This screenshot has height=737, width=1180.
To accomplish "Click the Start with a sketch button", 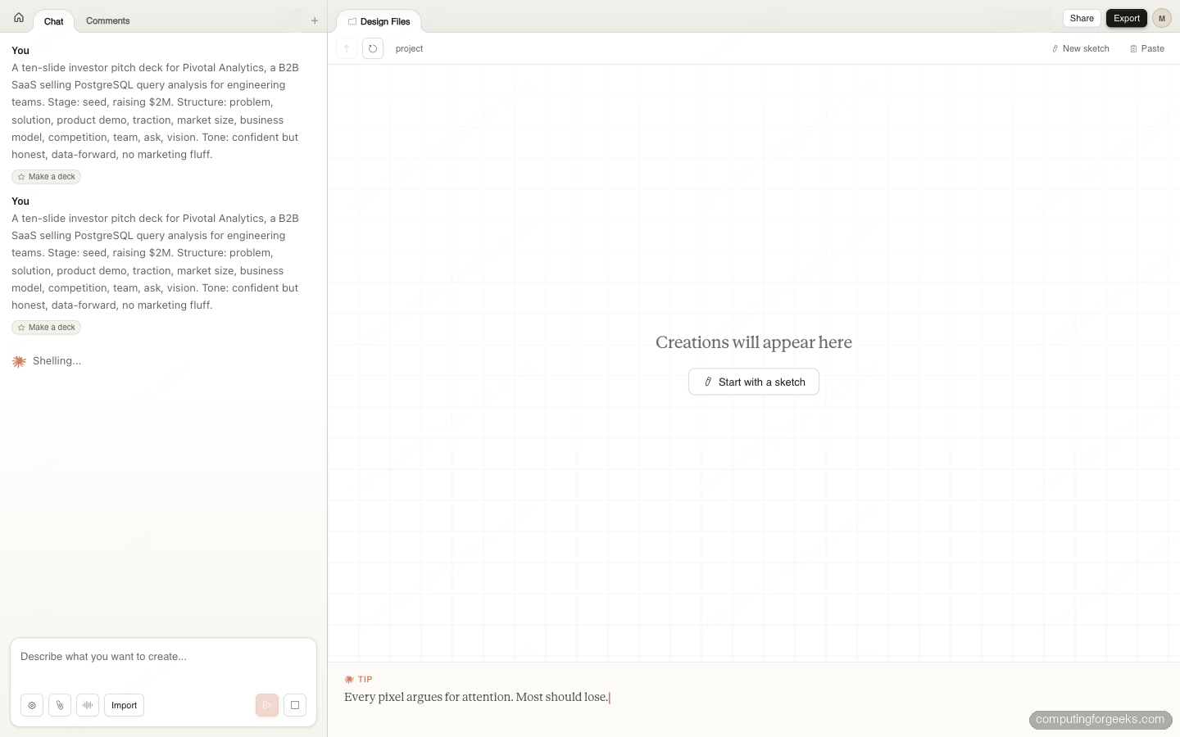I will (x=754, y=382).
